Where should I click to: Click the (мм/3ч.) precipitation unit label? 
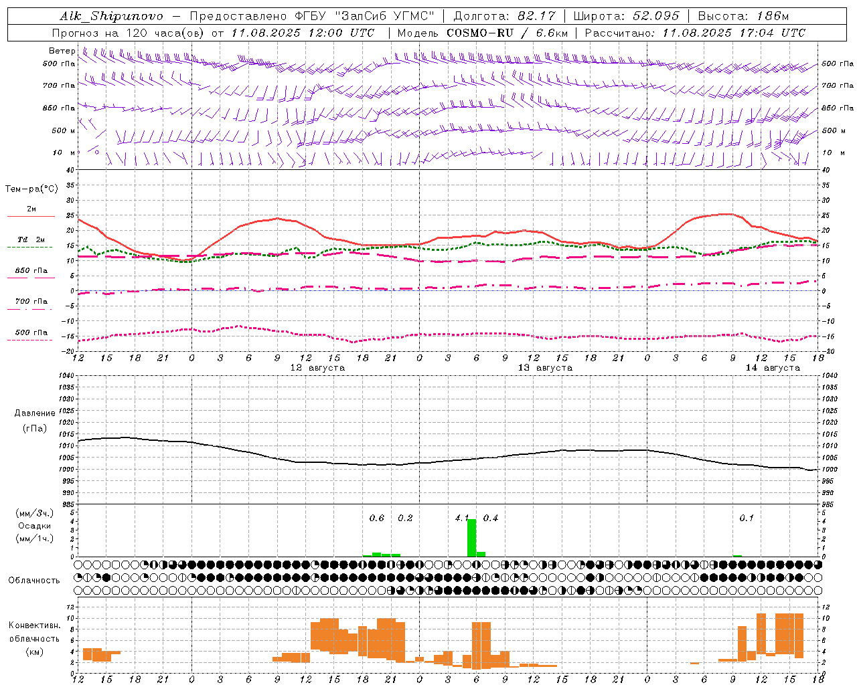click(x=34, y=513)
